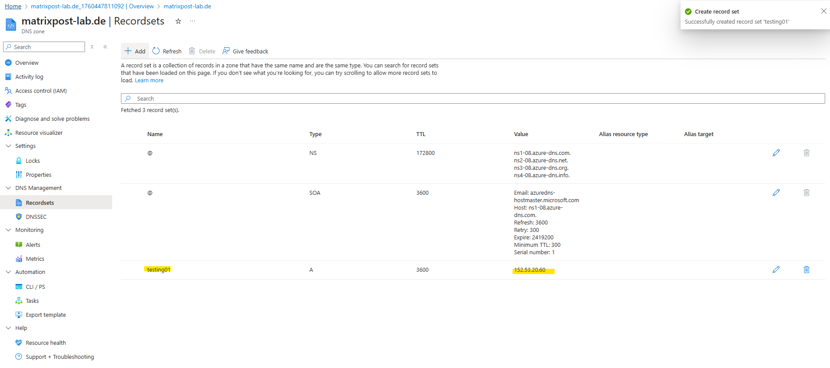The height and width of the screenshot is (368, 830).
Task: Collapse the DNS Management section
Action: [8, 188]
